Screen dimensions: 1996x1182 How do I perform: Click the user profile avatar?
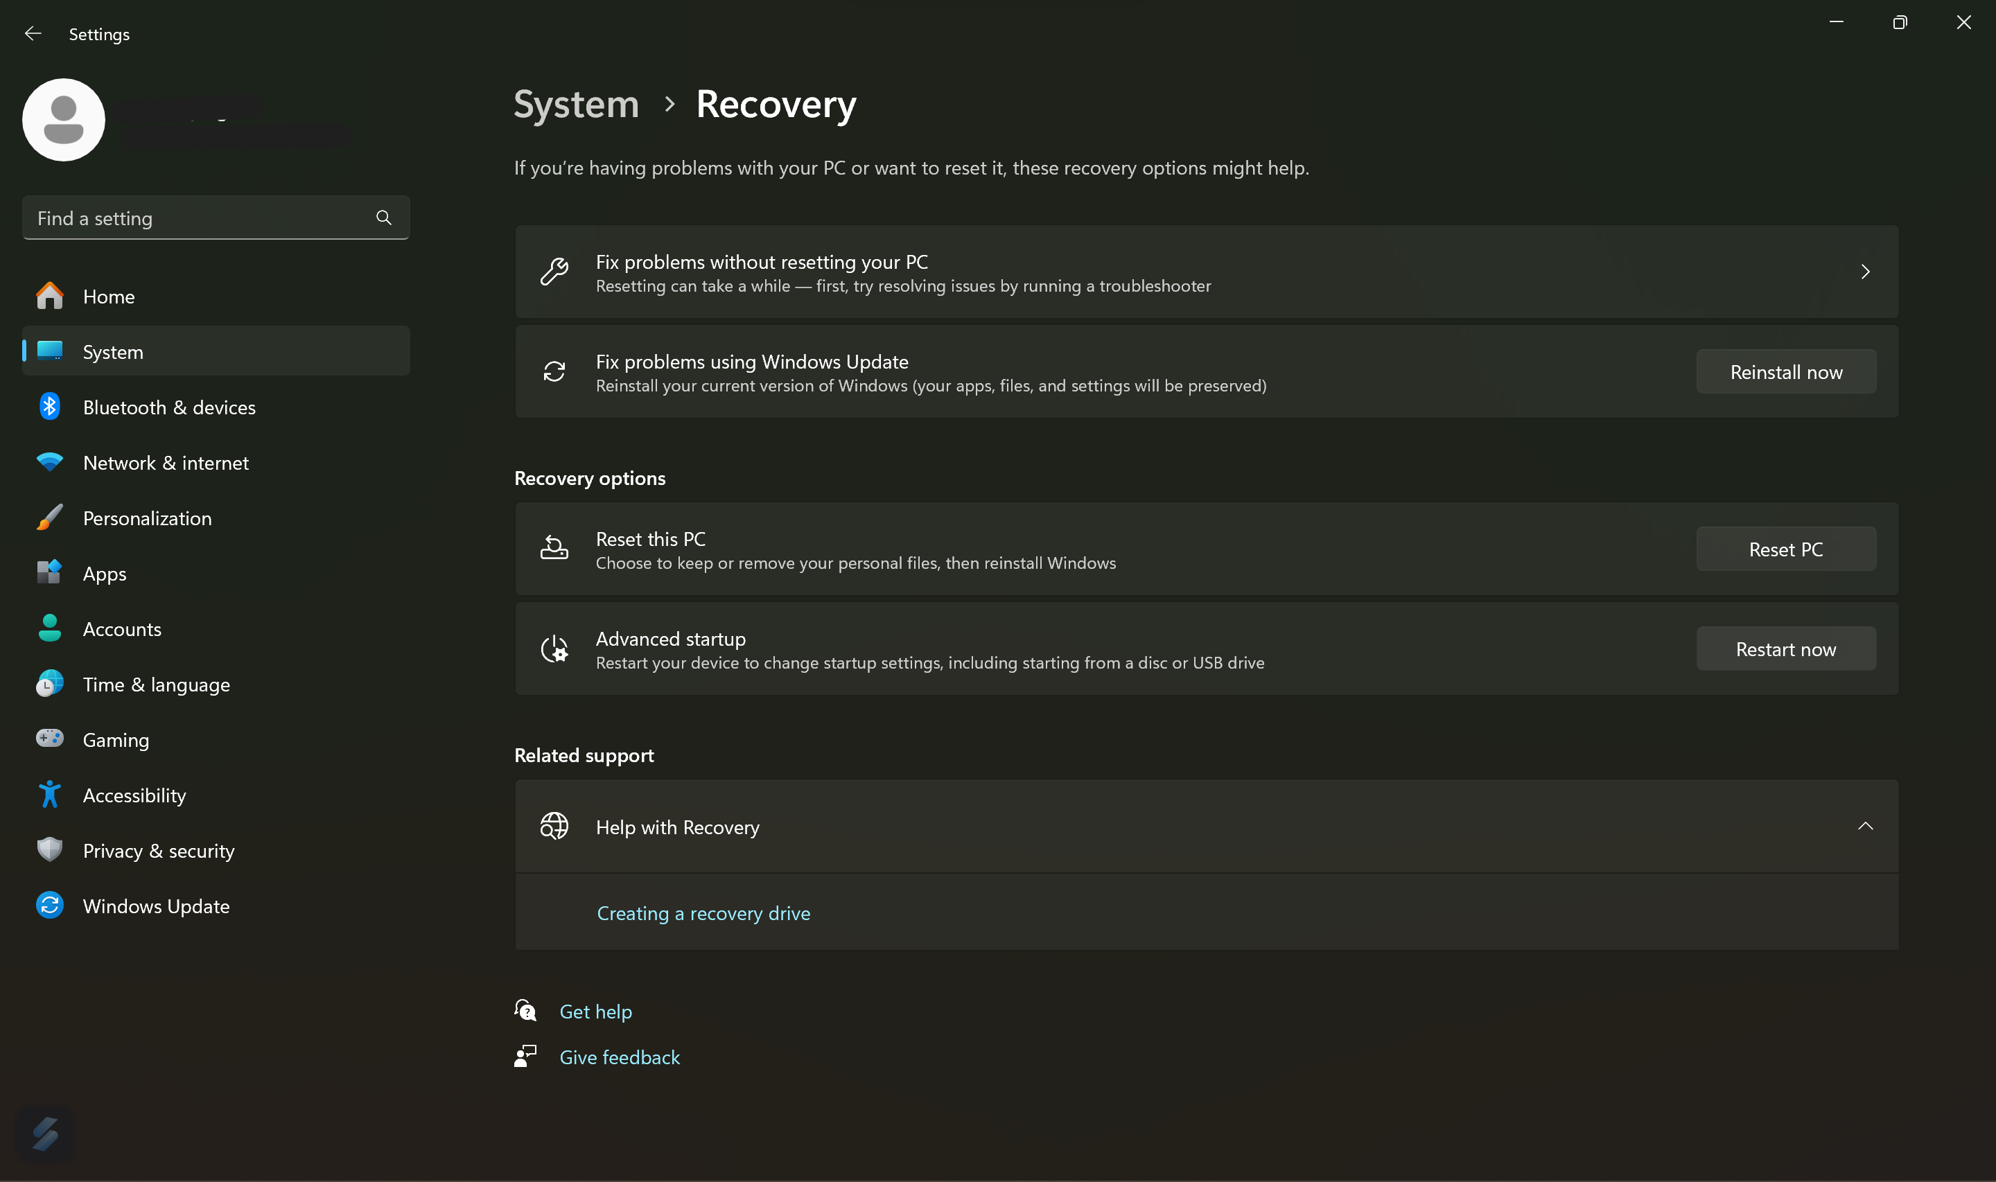64,119
